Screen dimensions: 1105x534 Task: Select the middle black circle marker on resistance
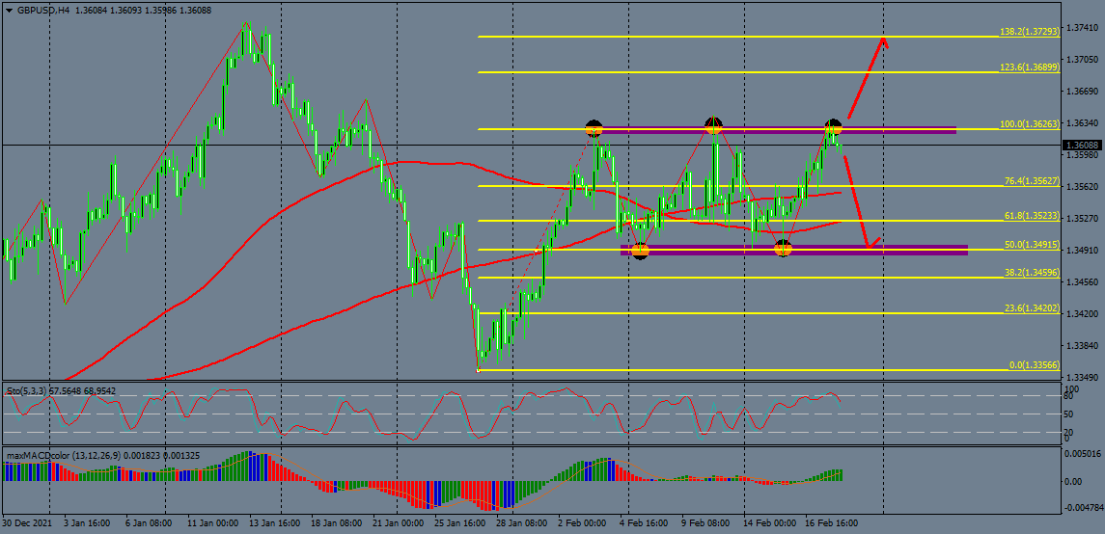pyautogui.click(x=713, y=125)
